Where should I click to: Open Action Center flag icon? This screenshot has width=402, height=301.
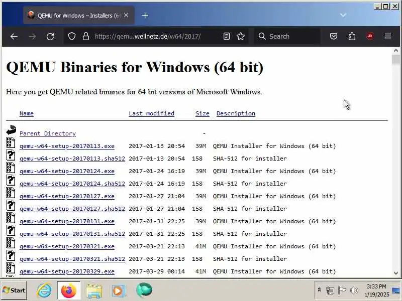pyautogui.click(x=342, y=290)
